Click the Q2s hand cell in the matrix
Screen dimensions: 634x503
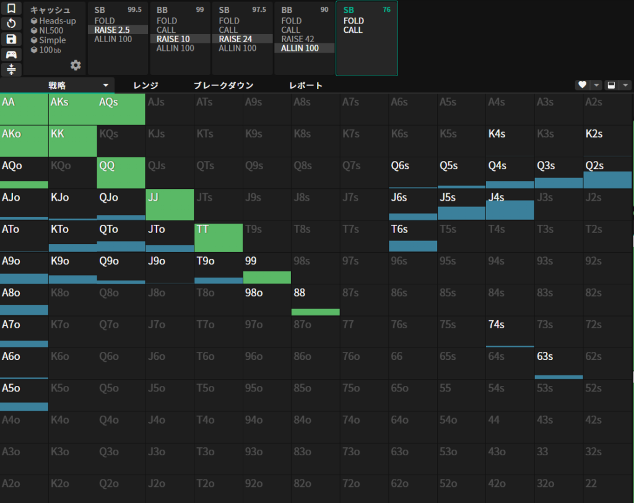pyautogui.click(x=607, y=173)
